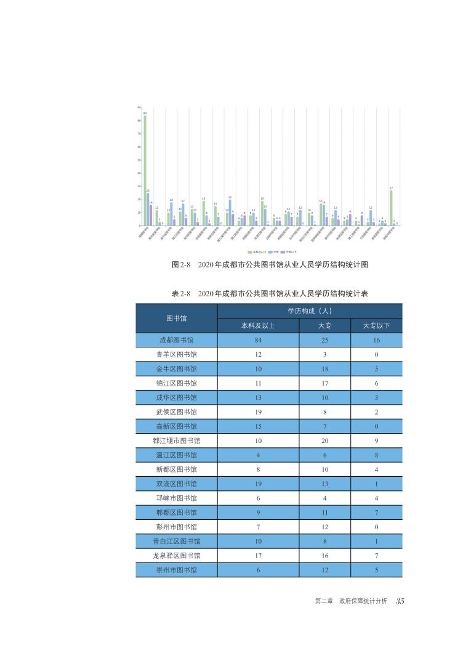Click the 青羊区图书馆 row label
This screenshot has width=463, height=645.
click(177, 355)
